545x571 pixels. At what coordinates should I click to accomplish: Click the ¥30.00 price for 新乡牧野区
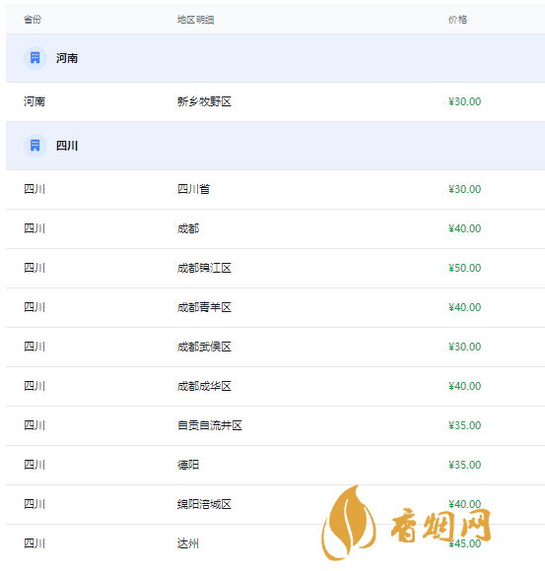(464, 101)
